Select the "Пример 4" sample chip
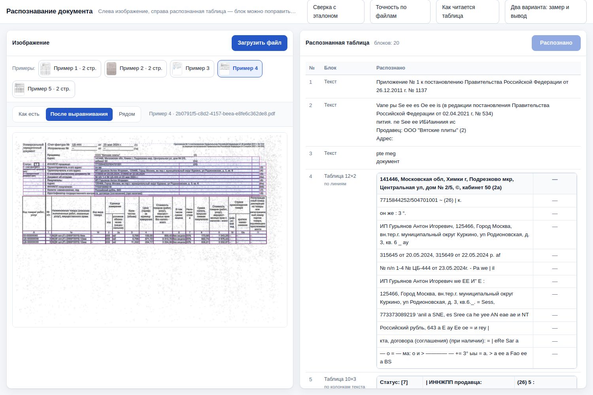Screen dimensions: 593x395 point(240,68)
